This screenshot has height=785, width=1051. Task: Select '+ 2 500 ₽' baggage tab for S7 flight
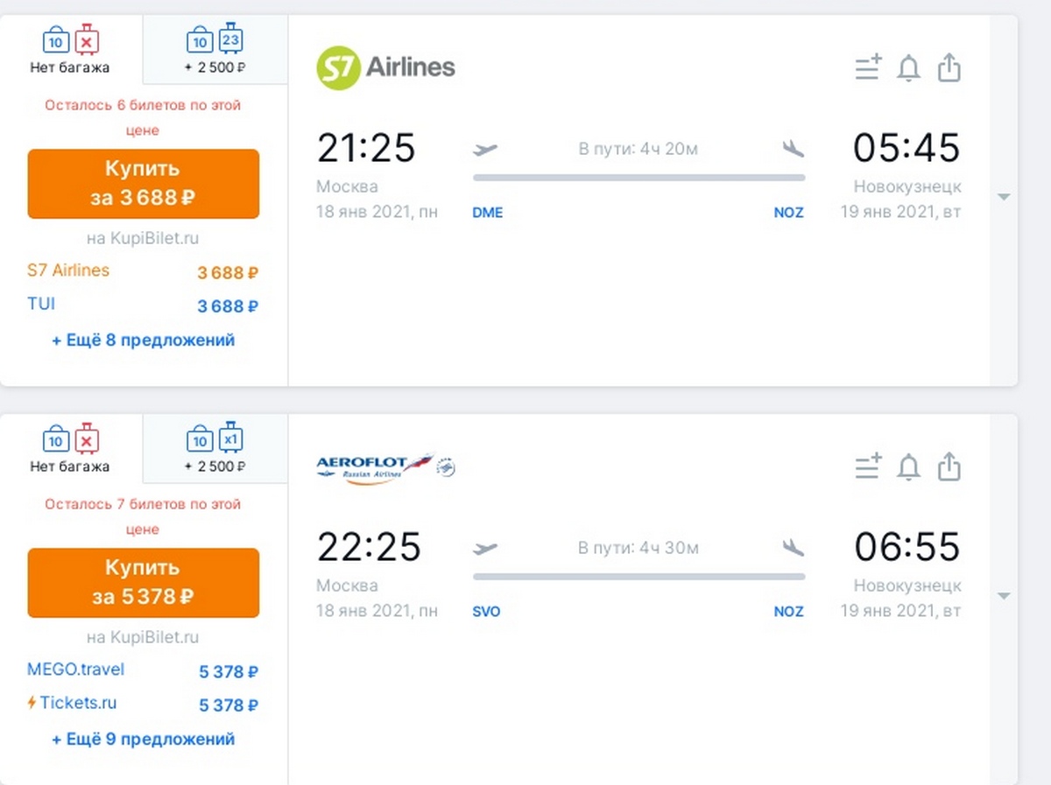click(x=215, y=50)
